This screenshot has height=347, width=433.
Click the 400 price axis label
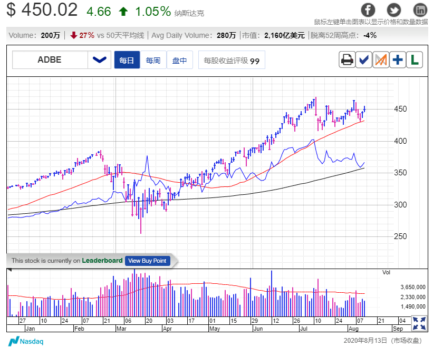(400, 141)
